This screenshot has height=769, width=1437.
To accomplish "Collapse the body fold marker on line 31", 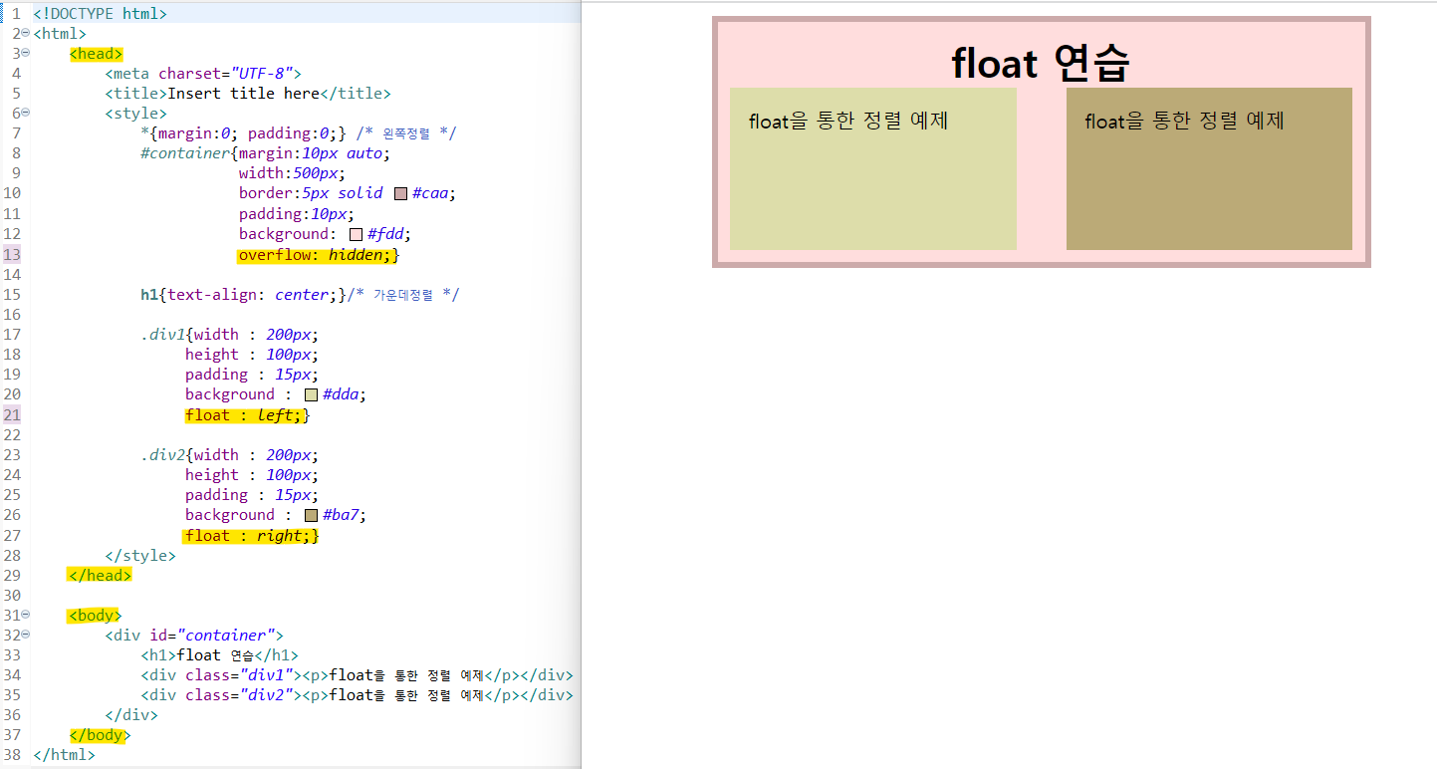I will pos(25,615).
